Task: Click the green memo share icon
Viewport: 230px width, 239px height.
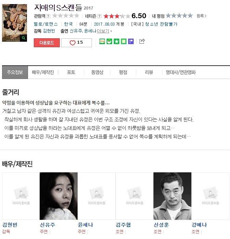Action: pos(124,41)
